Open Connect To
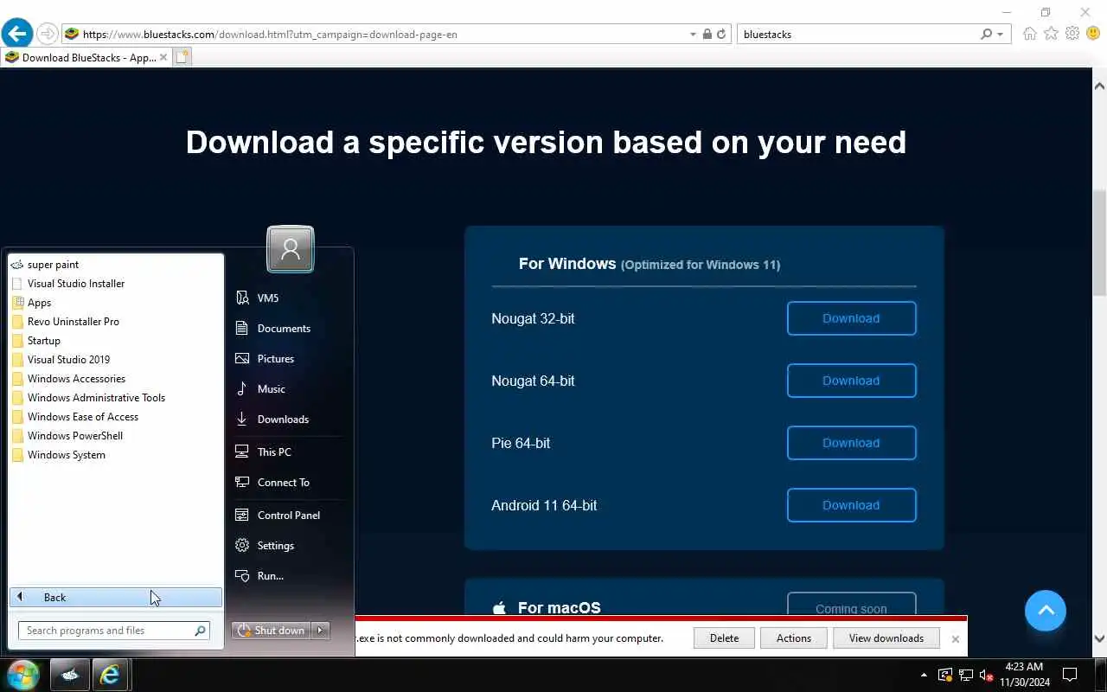 (x=289, y=483)
